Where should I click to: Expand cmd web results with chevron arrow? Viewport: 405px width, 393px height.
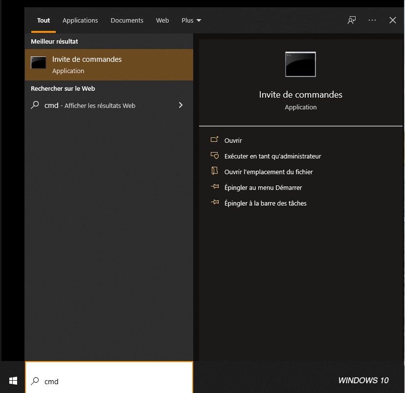[x=180, y=105]
